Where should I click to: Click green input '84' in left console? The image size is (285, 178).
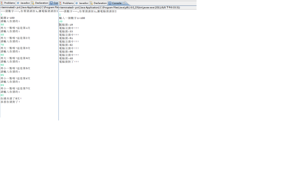coord(2,85)
